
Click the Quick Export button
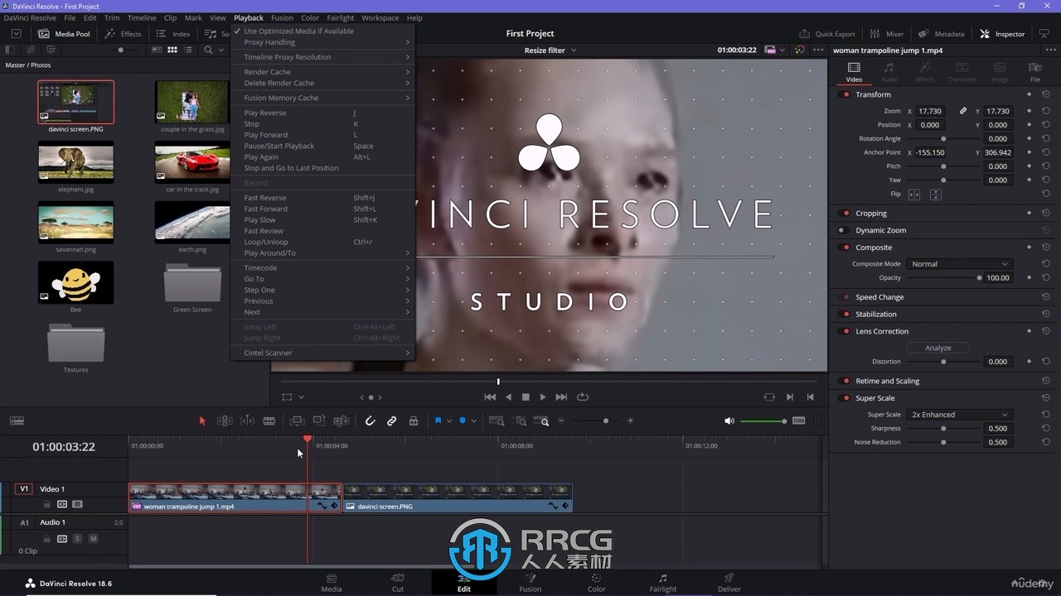coord(827,34)
